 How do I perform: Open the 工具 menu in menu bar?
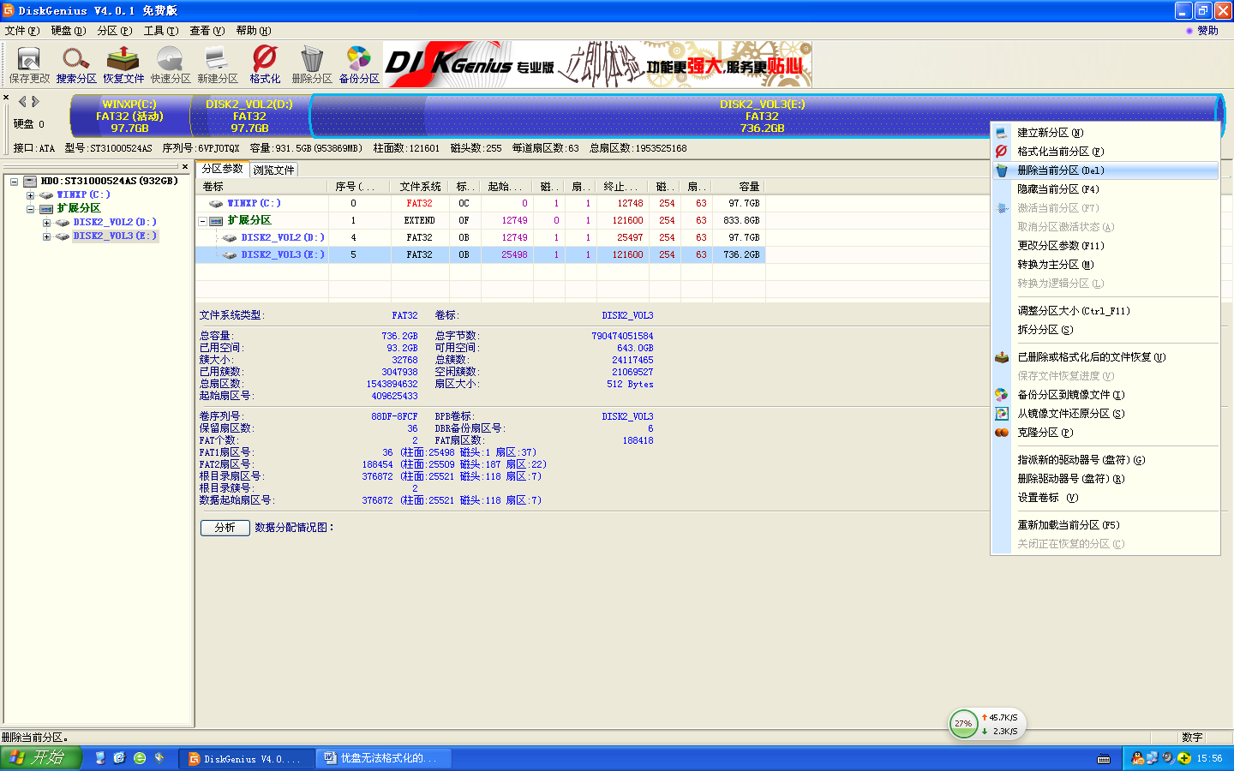click(160, 31)
